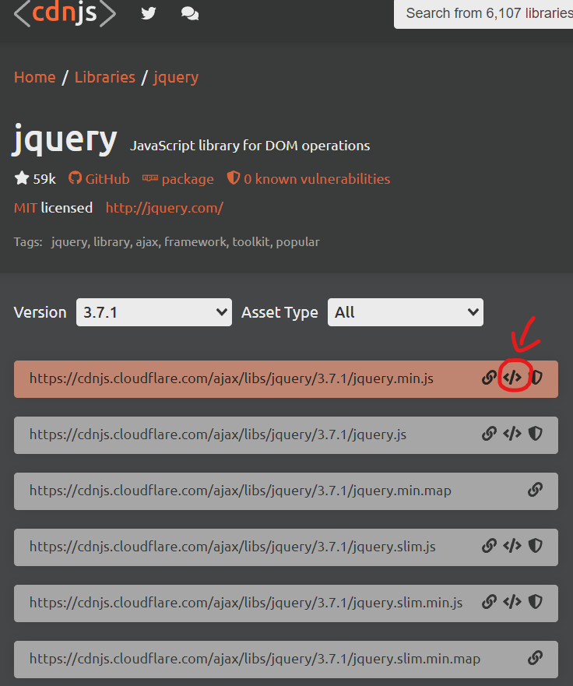Image resolution: width=573 pixels, height=686 pixels.
Task: Copy URL icon for jquery.slim.min.map
Action: click(x=535, y=657)
